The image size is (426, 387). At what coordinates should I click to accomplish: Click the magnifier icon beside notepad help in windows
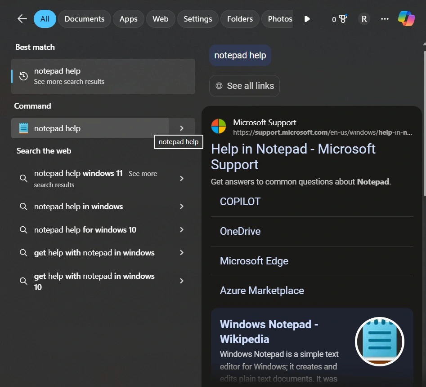click(23, 207)
